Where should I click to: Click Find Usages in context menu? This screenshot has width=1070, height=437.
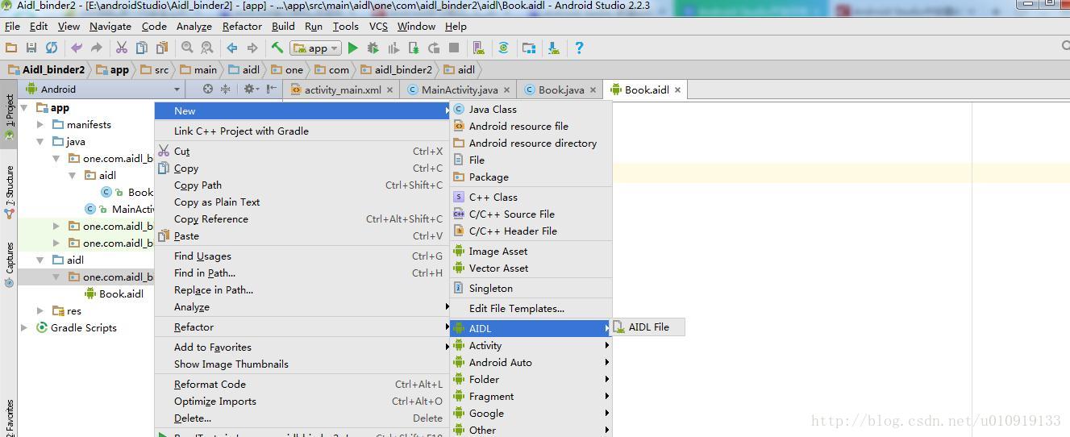302,256
